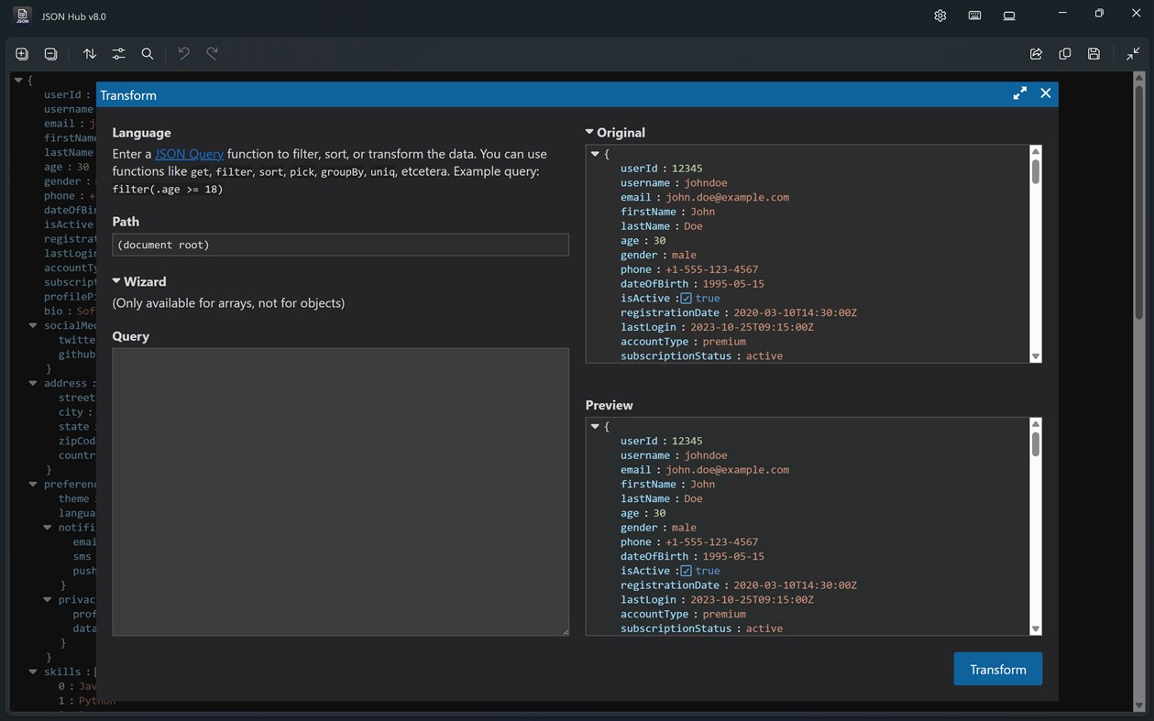The image size is (1154, 721).
Task: Maximize the Transform dialog
Action: point(1019,93)
